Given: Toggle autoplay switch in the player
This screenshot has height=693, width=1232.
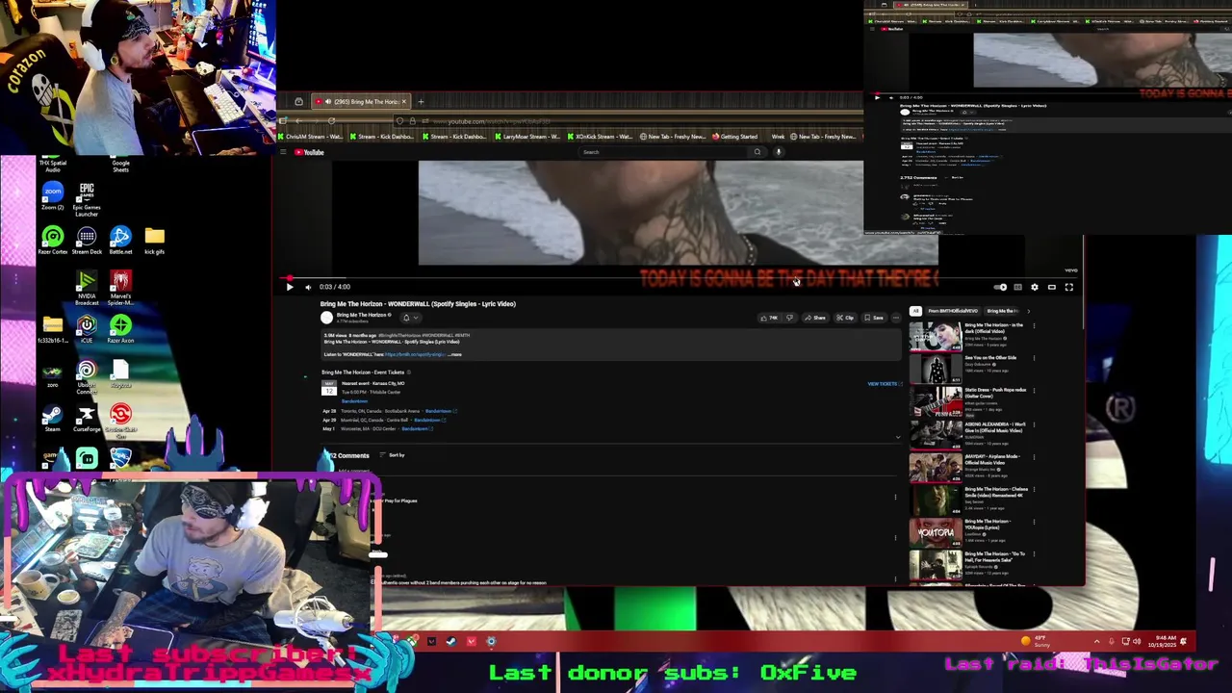Looking at the screenshot, I should [1000, 287].
